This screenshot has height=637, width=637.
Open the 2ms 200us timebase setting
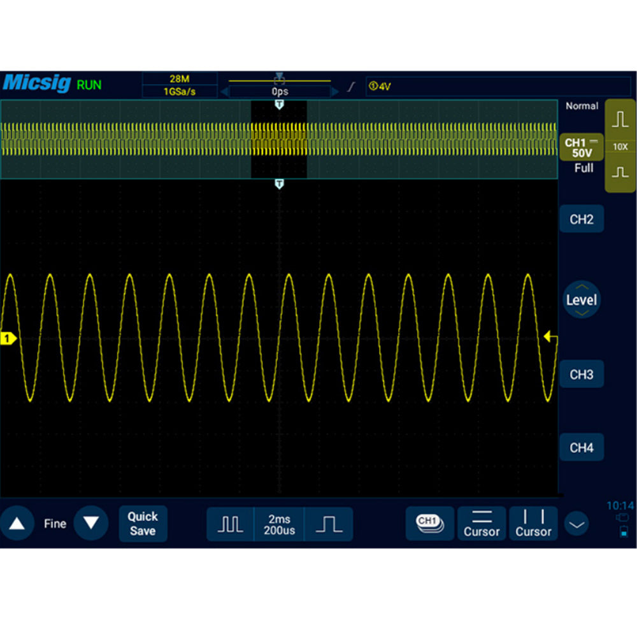click(x=279, y=524)
